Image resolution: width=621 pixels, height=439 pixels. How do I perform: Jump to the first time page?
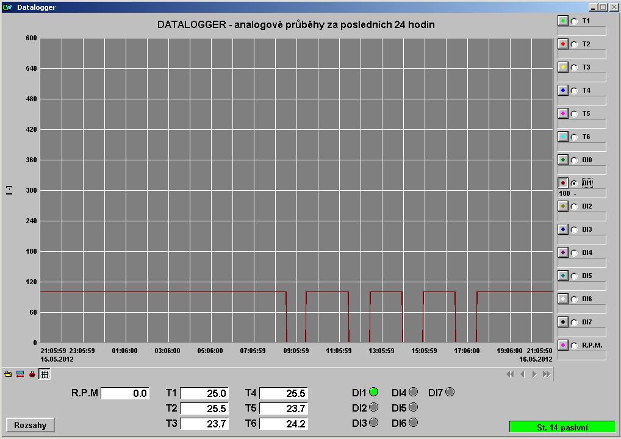coord(510,374)
